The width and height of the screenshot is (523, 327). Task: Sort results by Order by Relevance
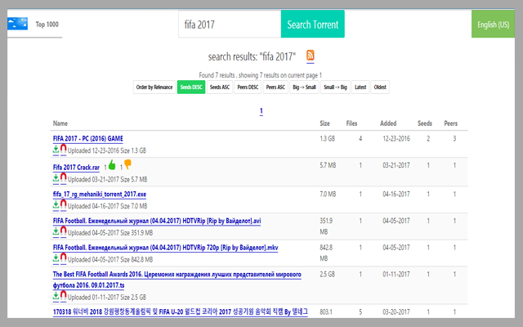[154, 87]
